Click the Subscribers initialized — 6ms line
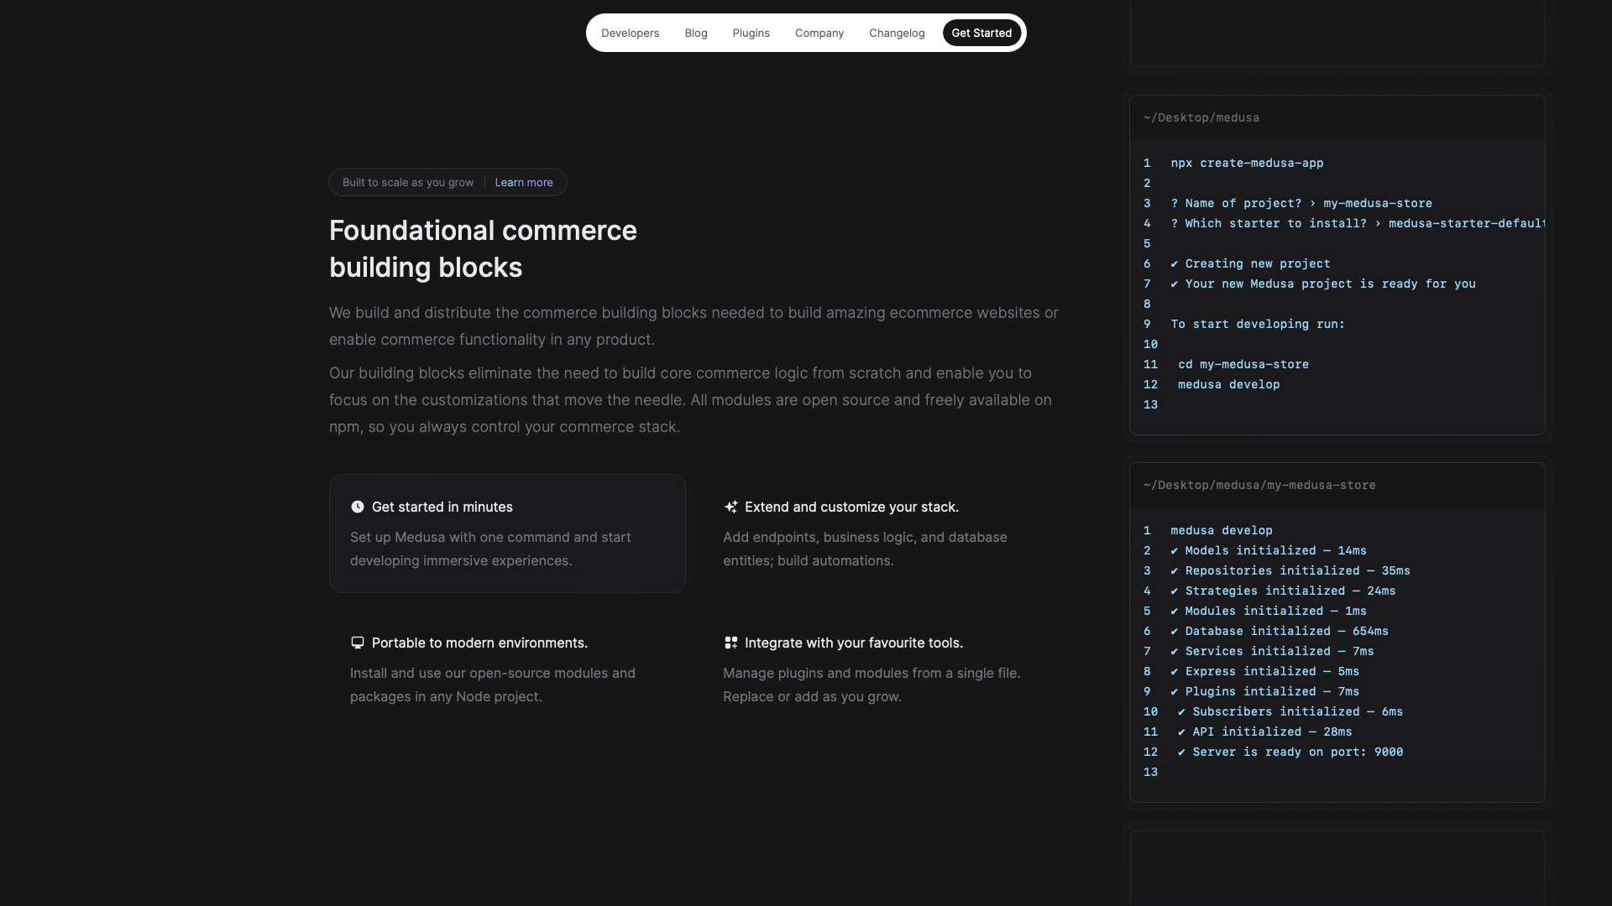Viewport: 1612px width, 906px height. [1290, 711]
